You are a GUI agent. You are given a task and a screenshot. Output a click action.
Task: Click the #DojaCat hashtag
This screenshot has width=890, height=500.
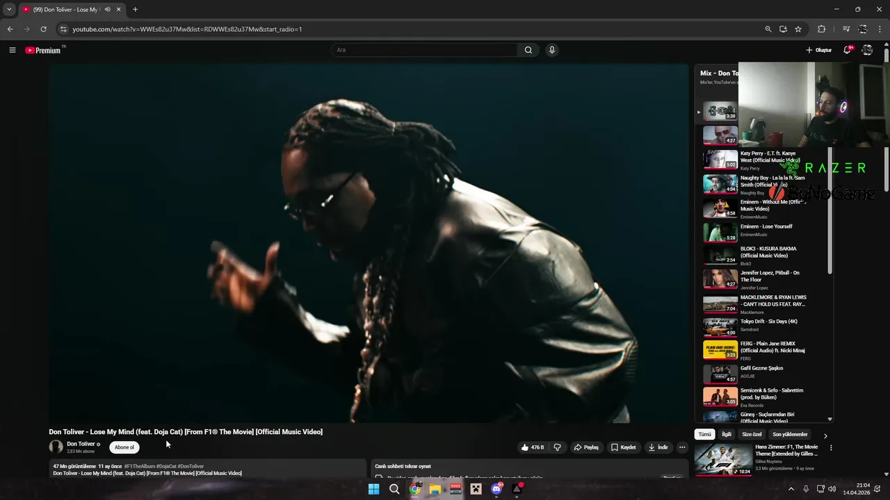(166, 467)
